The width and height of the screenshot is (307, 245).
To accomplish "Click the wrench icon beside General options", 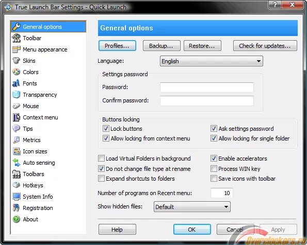I will pos(16,27).
